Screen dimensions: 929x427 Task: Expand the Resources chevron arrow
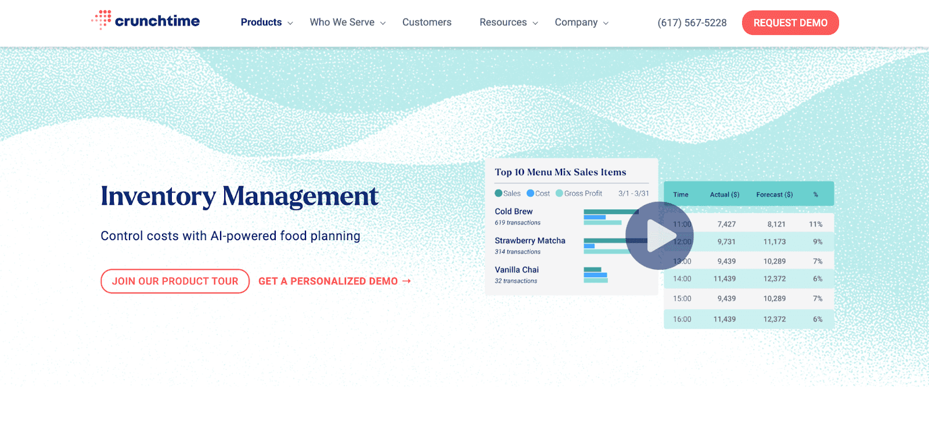click(x=535, y=23)
